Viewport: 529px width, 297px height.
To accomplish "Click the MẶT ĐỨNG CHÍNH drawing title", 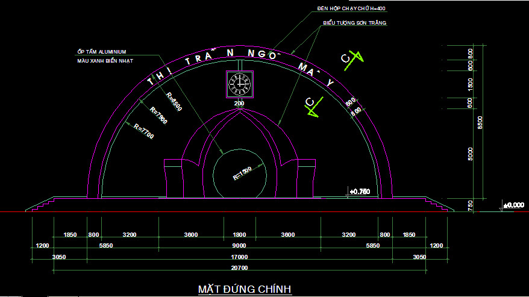I will click(245, 290).
